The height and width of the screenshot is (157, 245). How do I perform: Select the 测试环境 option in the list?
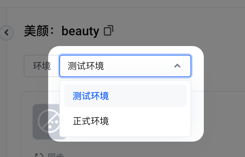point(91,96)
